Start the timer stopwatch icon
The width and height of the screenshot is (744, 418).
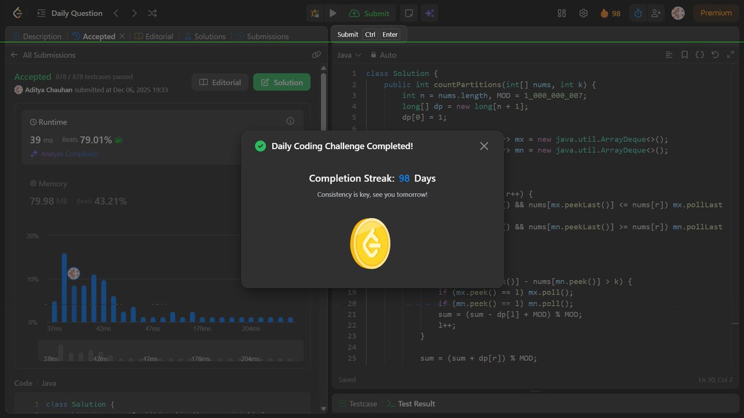pyautogui.click(x=637, y=13)
